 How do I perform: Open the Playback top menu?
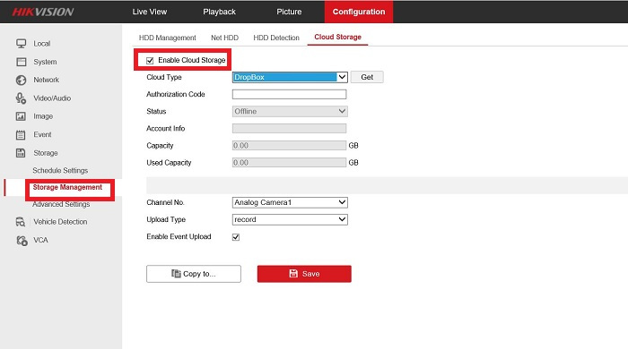[219, 12]
